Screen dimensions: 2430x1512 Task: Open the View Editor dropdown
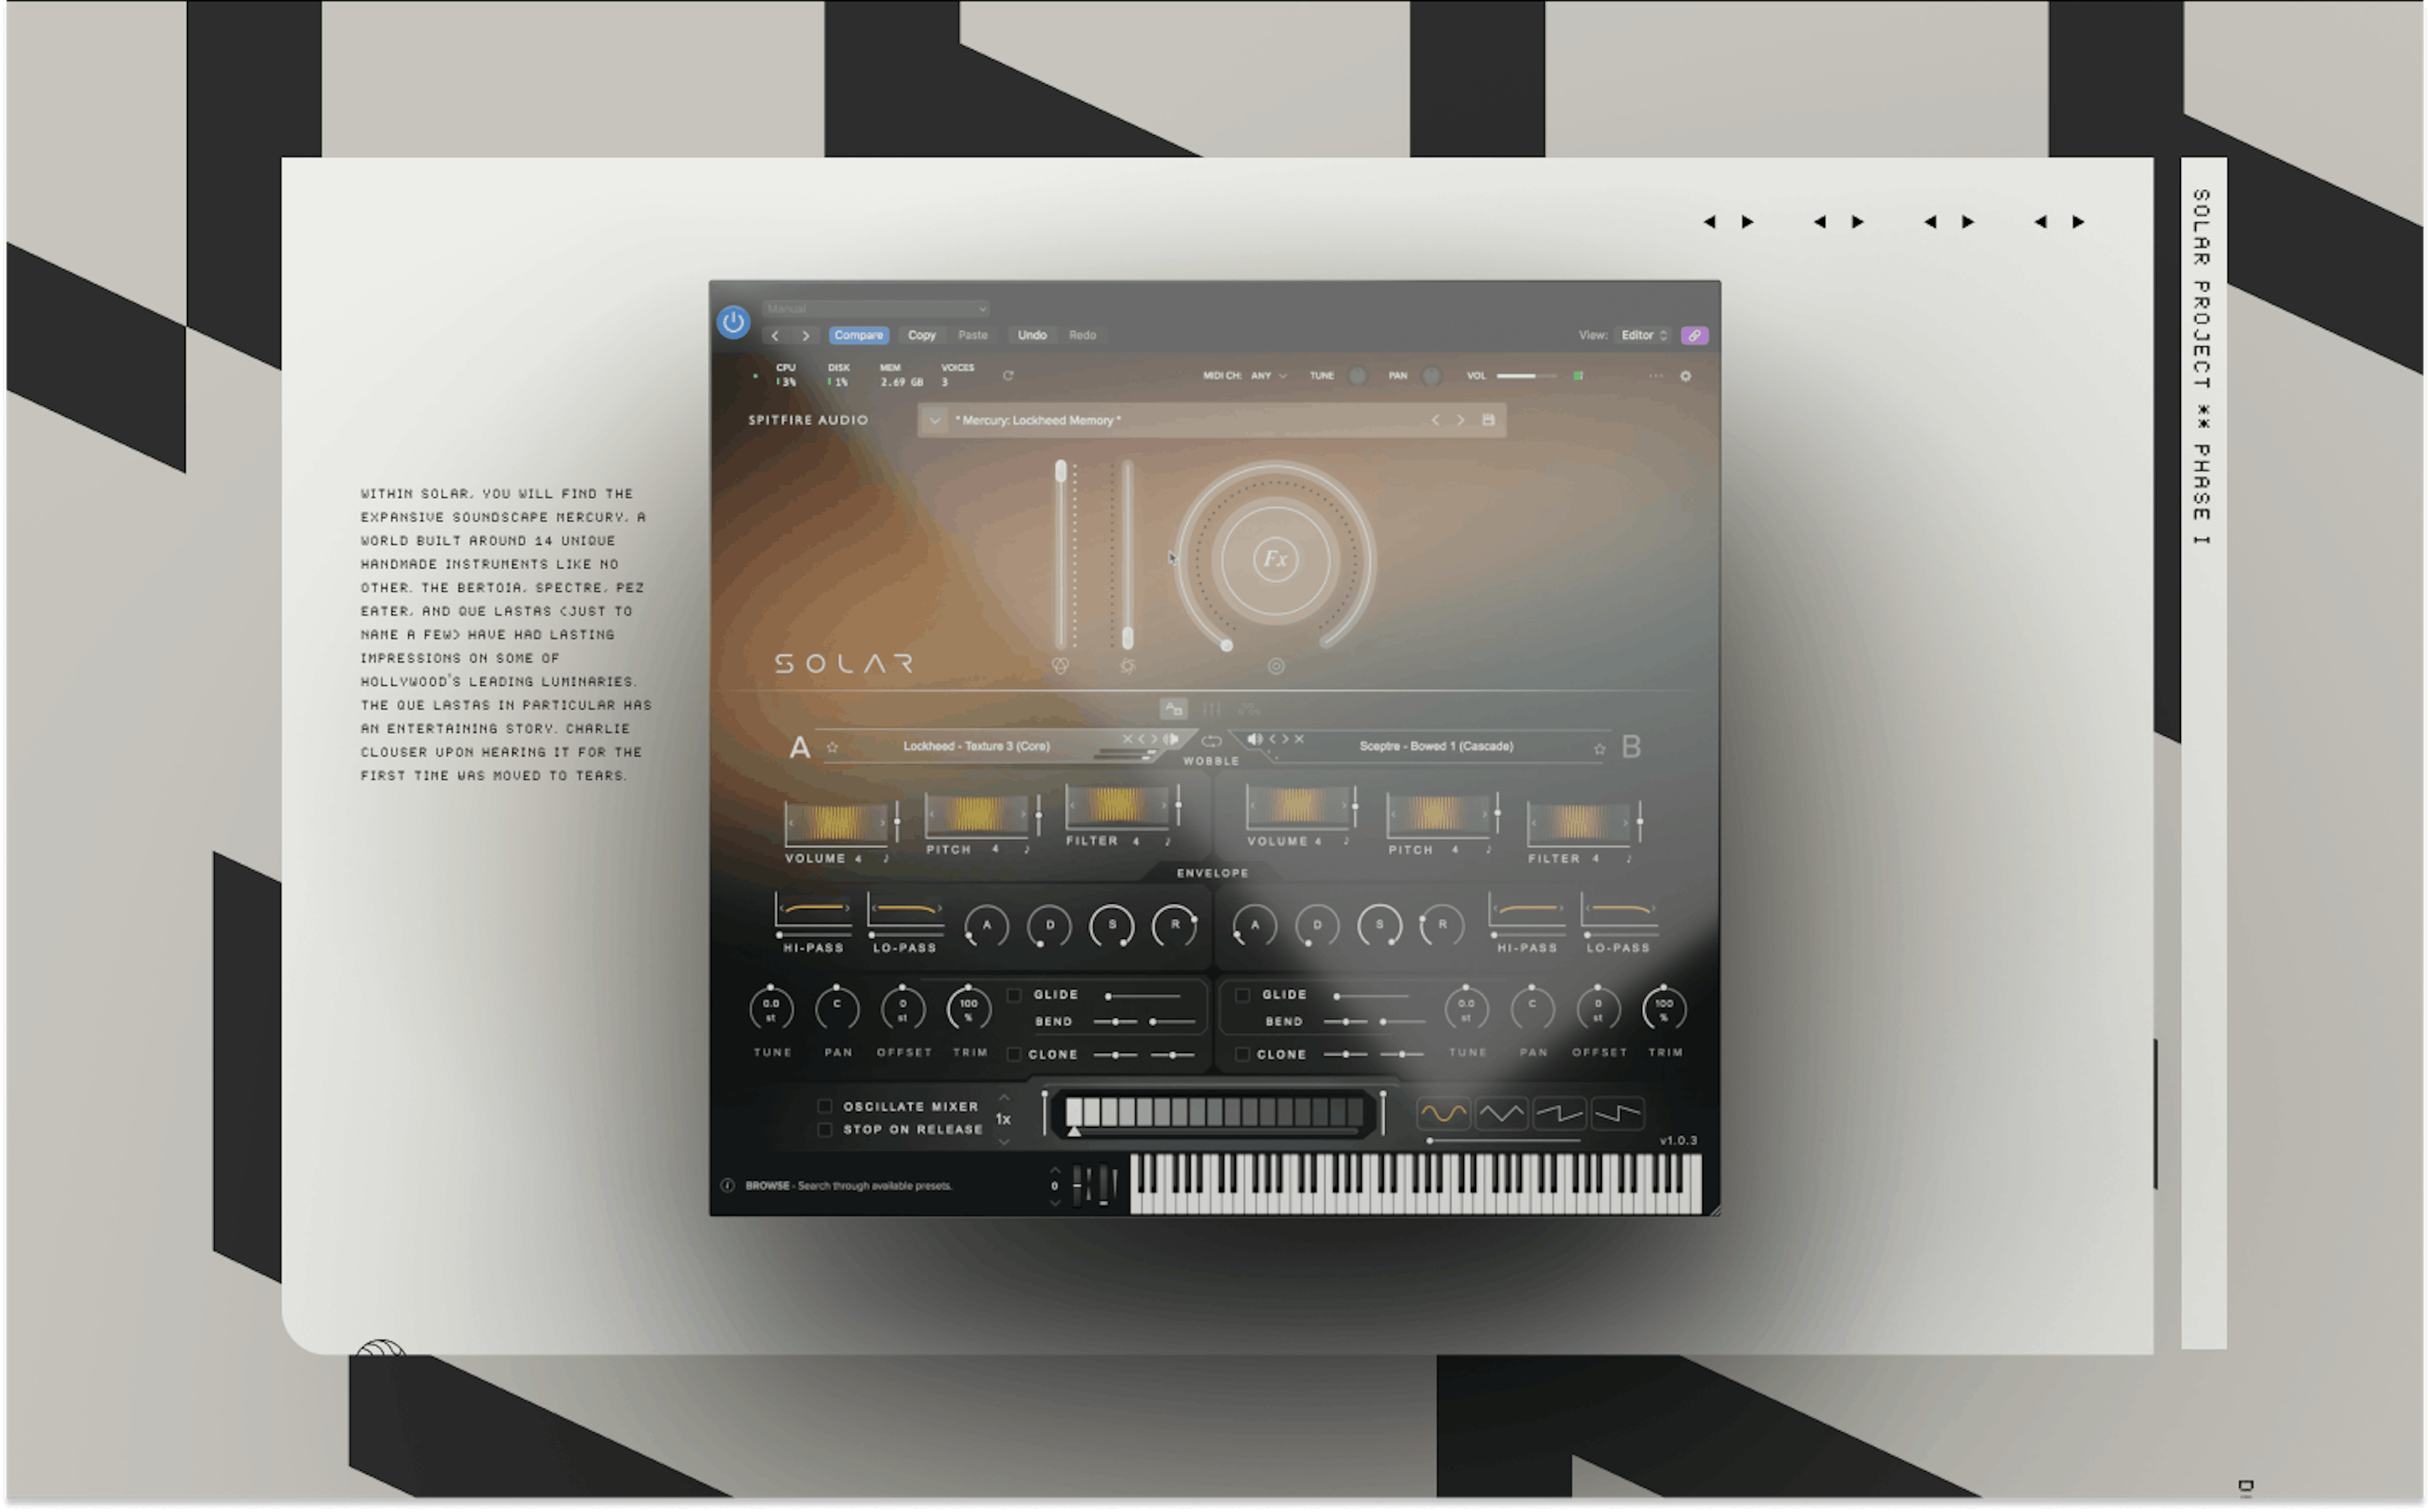1644,335
